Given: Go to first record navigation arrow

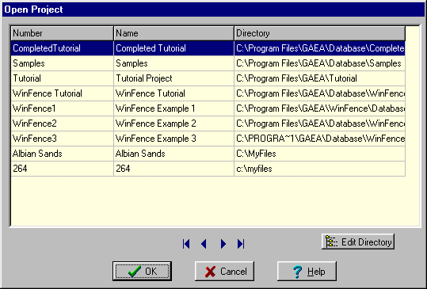Looking at the screenshot, I should 186,244.
